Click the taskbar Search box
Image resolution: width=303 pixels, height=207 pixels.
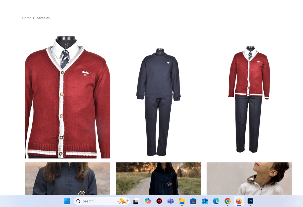pos(102,201)
